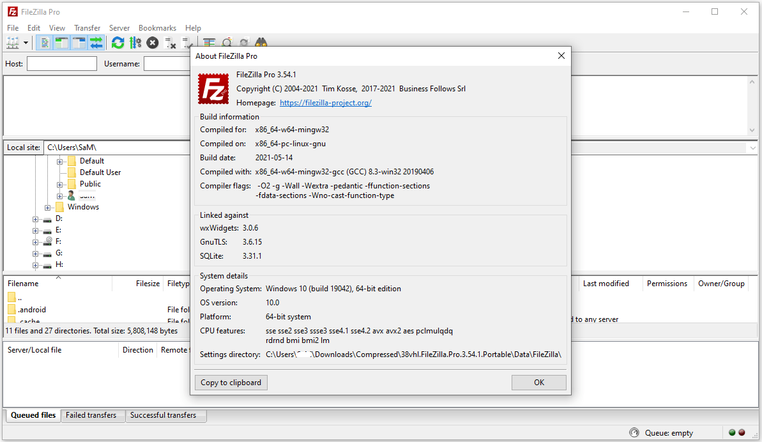Image resolution: width=762 pixels, height=442 pixels.
Task: Refresh the file and folder lists
Action: (x=118, y=43)
